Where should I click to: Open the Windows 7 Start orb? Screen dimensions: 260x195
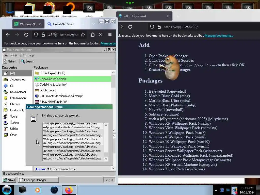click(x=7, y=190)
